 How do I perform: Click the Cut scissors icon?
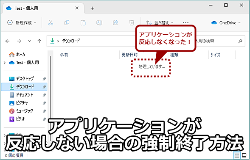click(51, 23)
